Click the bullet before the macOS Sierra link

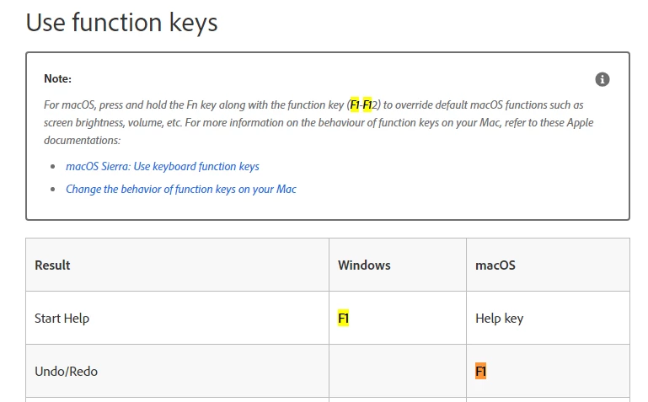click(52, 167)
